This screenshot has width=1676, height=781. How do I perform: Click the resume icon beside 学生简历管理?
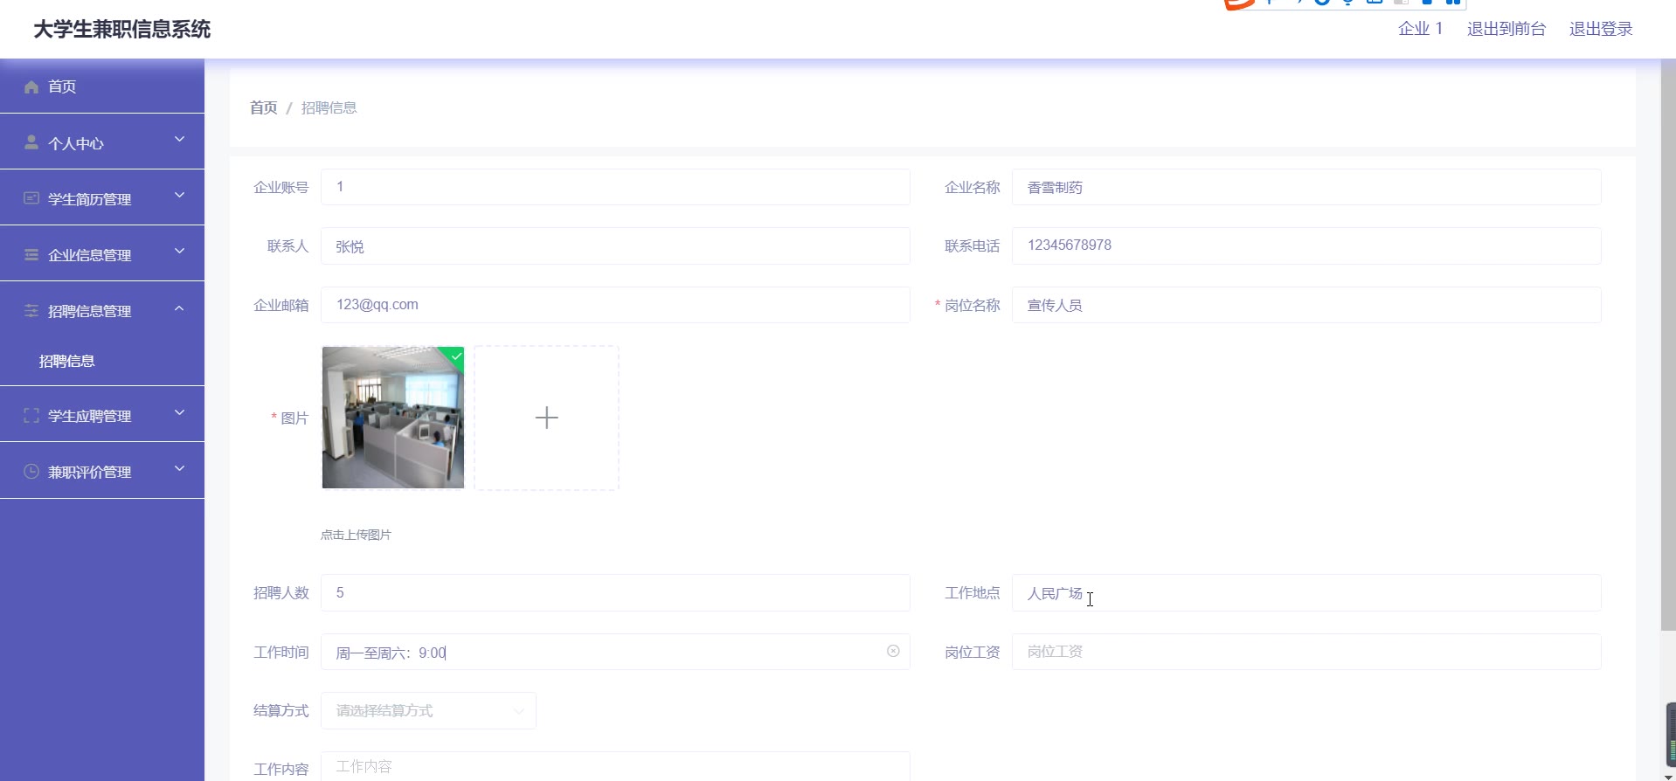point(31,198)
